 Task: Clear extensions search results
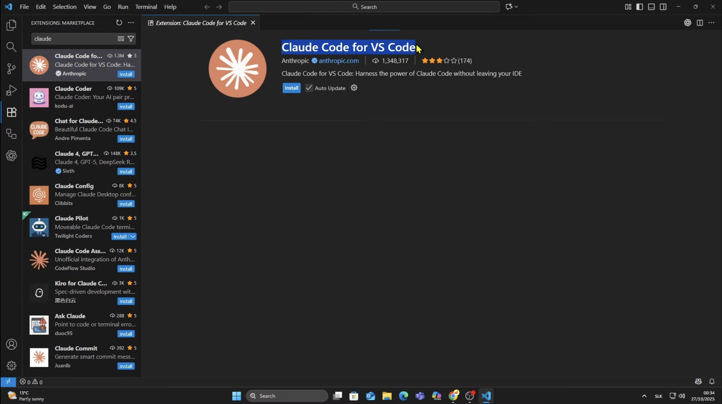tap(121, 39)
